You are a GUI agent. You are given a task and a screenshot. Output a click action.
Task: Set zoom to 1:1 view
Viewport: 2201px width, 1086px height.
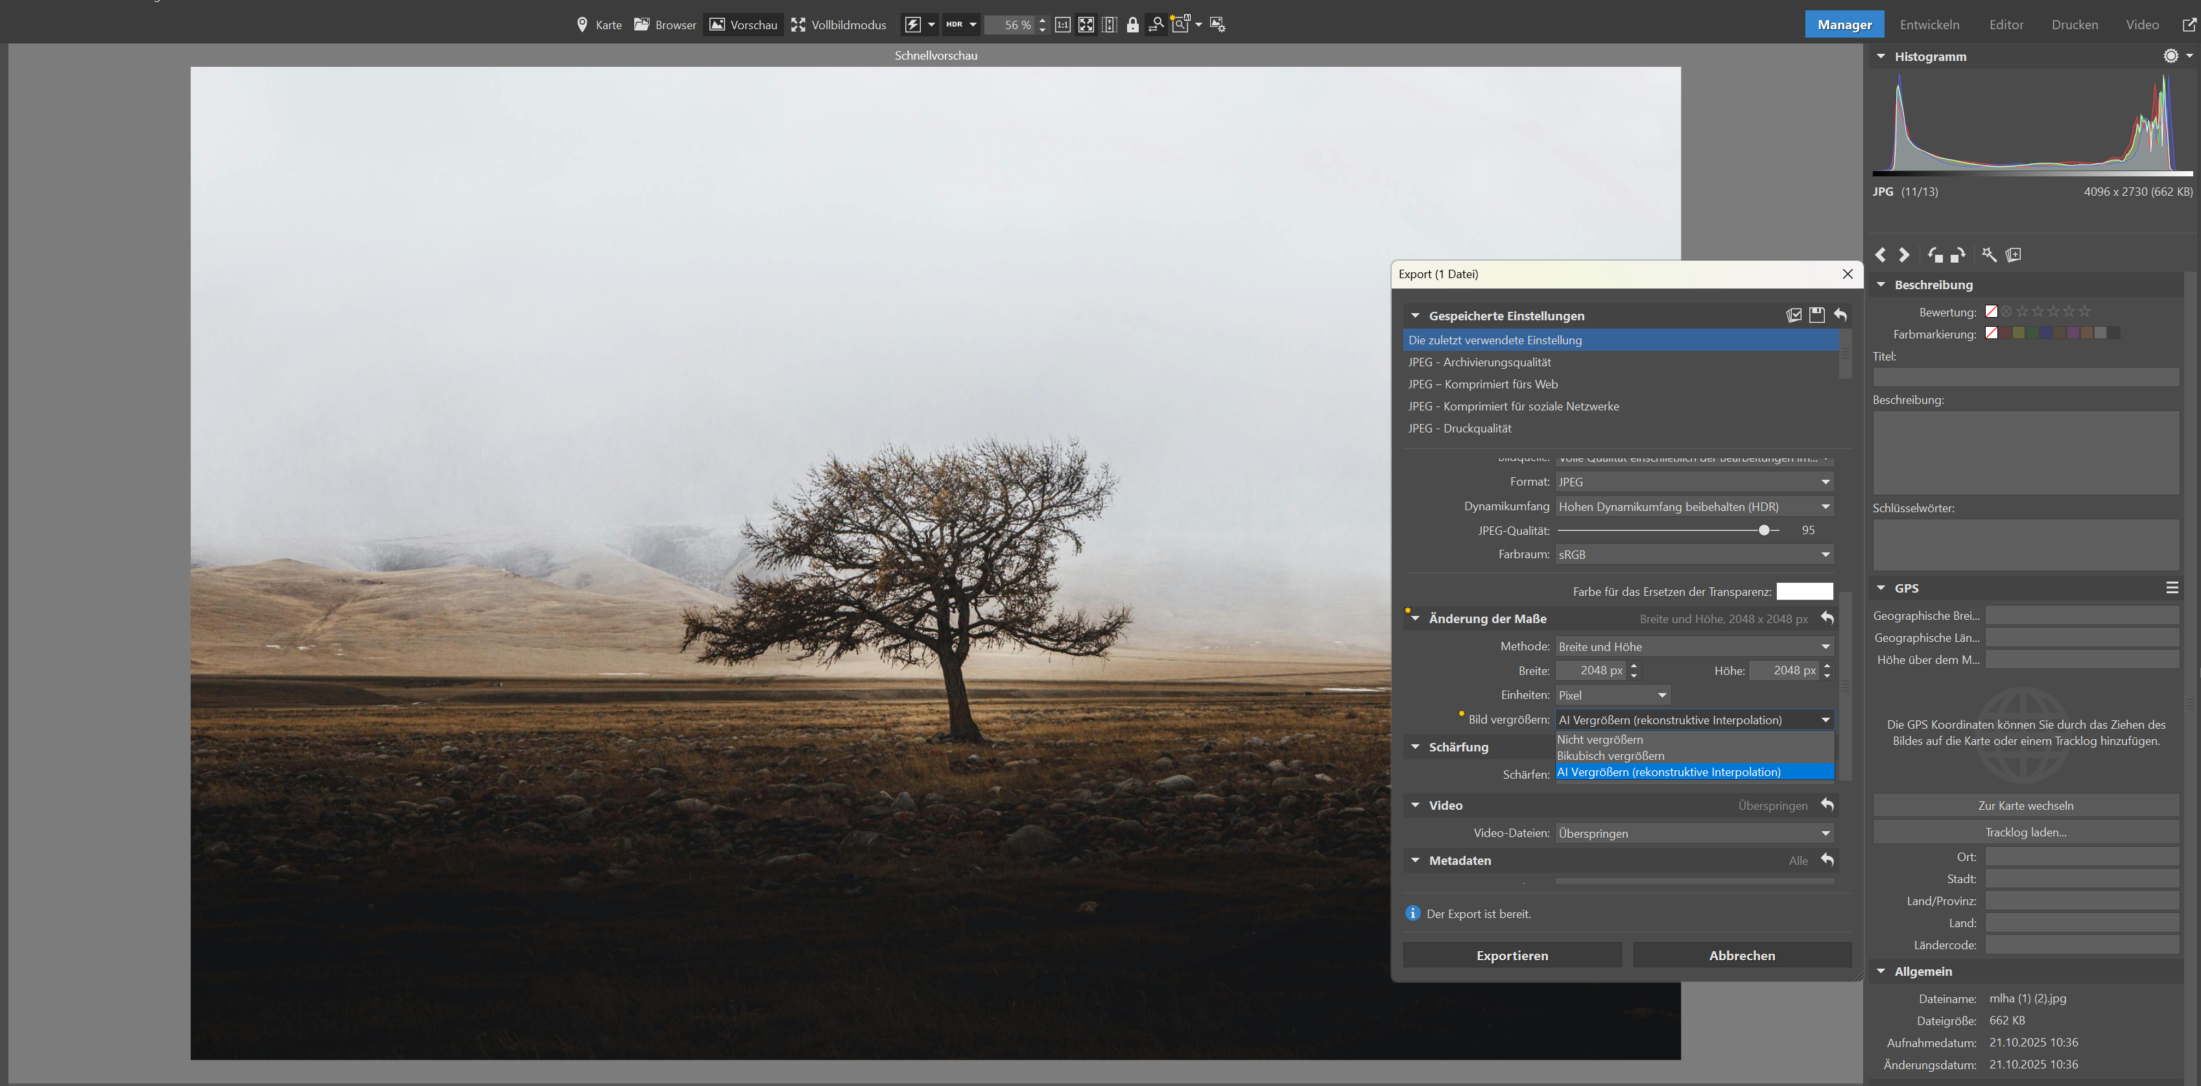click(x=1062, y=25)
